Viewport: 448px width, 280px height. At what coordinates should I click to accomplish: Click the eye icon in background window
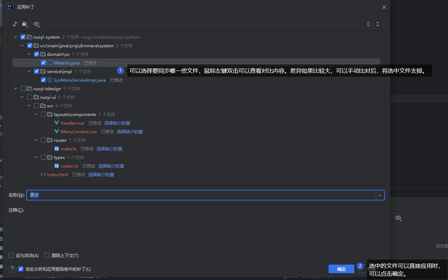tap(398, 218)
